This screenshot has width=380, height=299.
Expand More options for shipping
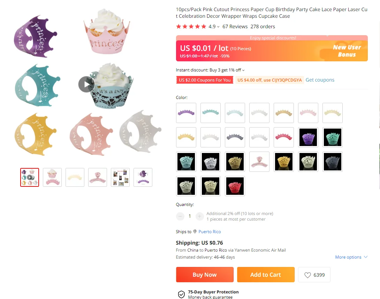click(351, 257)
